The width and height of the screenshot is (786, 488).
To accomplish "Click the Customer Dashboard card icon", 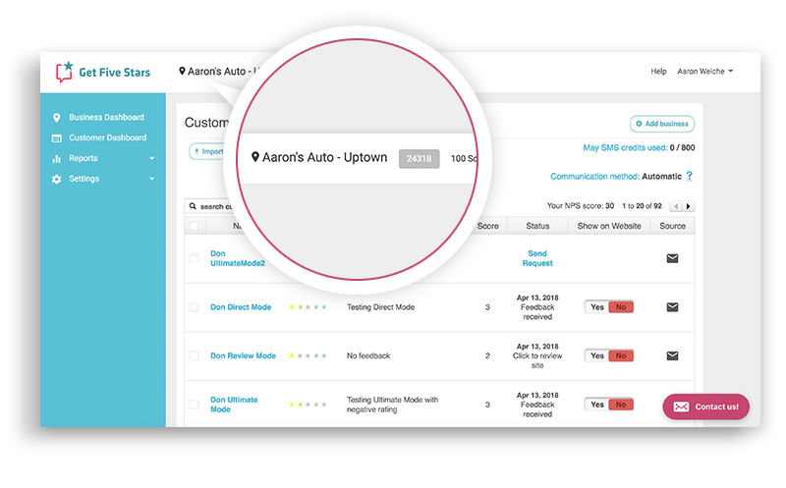I will click(x=56, y=138).
